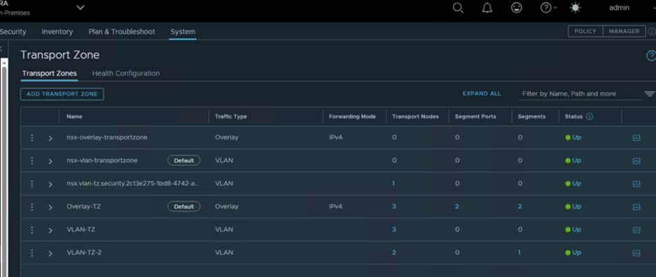Click the Status column info icon
This screenshot has height=277, width=656.
tap(590, 117)
